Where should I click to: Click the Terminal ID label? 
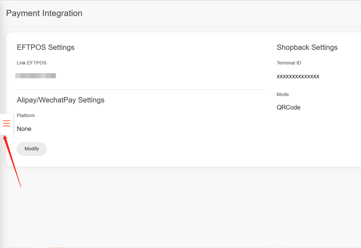(289, 63)
